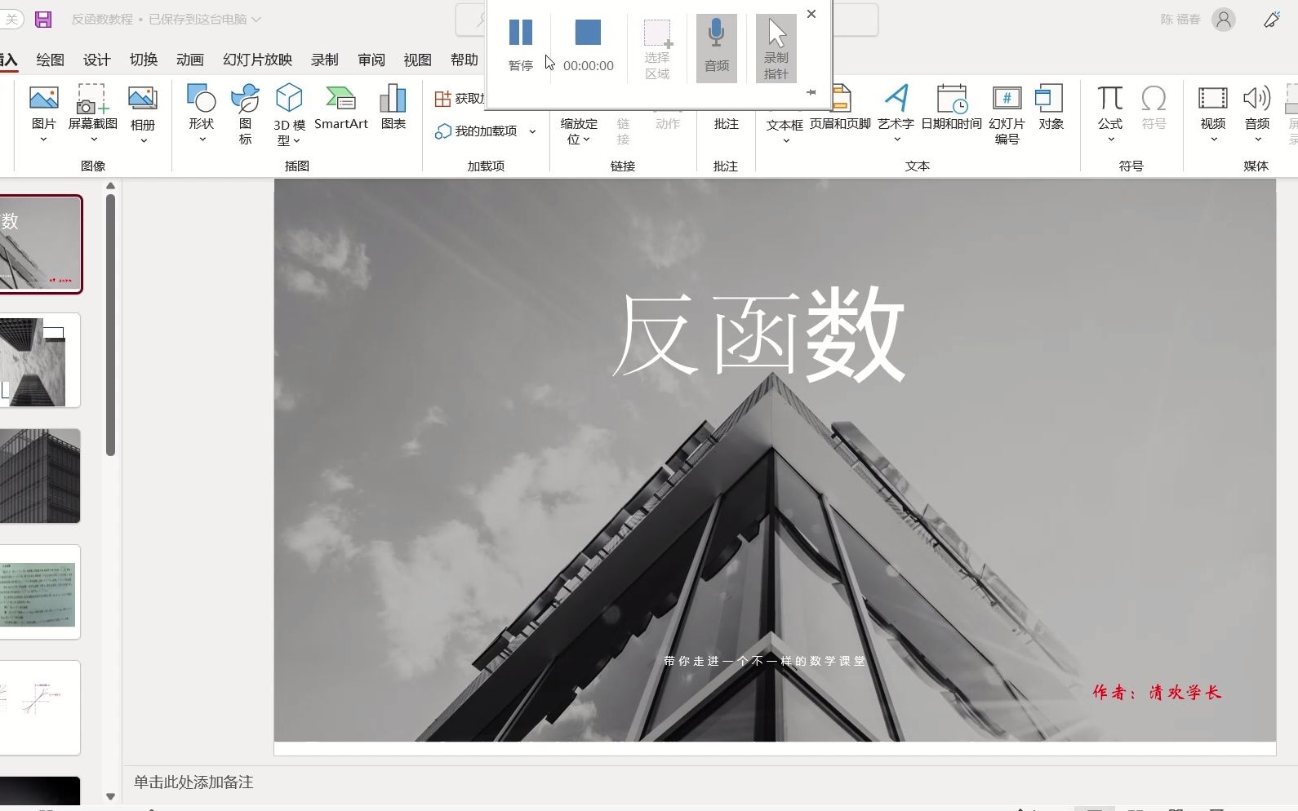
Task: Insert a picture with 图片 icon
Action: 44,99
